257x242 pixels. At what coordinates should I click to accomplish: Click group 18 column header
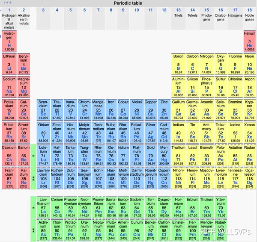249,10
